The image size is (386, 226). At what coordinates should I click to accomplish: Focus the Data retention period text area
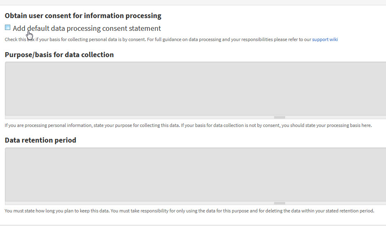coord(195,174)
